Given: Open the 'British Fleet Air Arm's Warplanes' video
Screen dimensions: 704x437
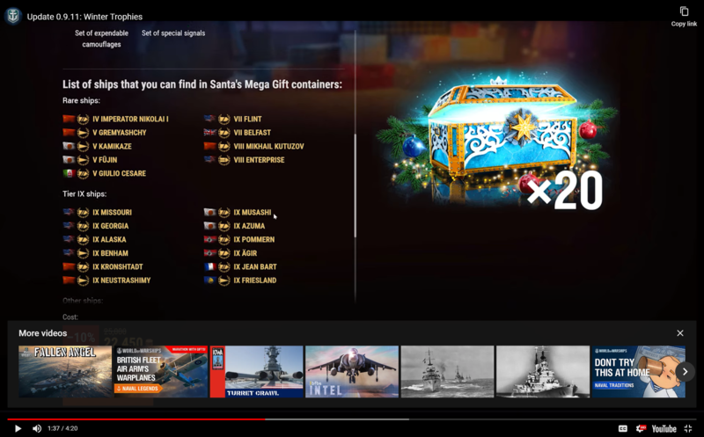Looking at the screenshot, I should pos(161,372).
